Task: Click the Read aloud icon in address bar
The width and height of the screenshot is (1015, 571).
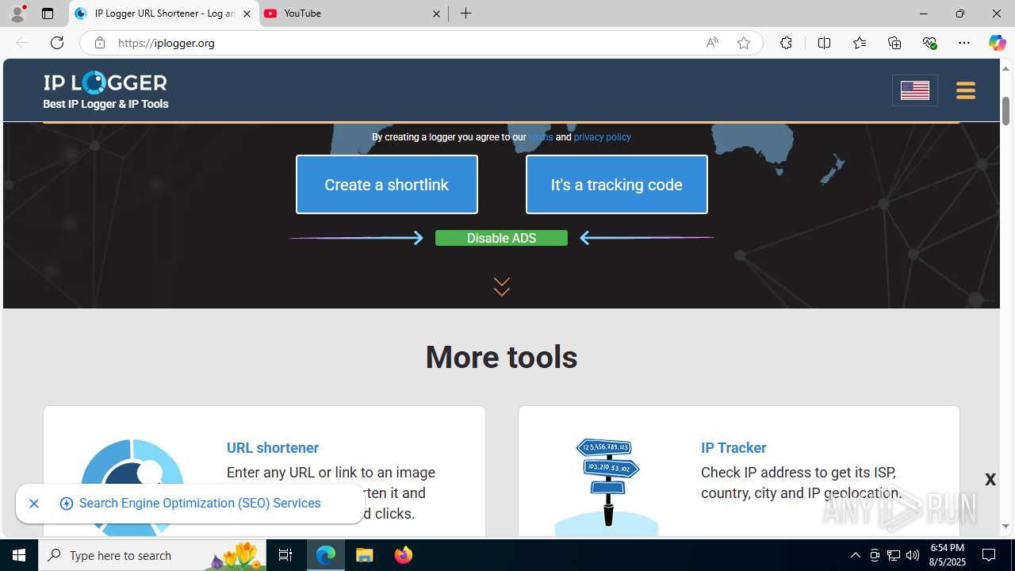Action: (x=712, y=43)
